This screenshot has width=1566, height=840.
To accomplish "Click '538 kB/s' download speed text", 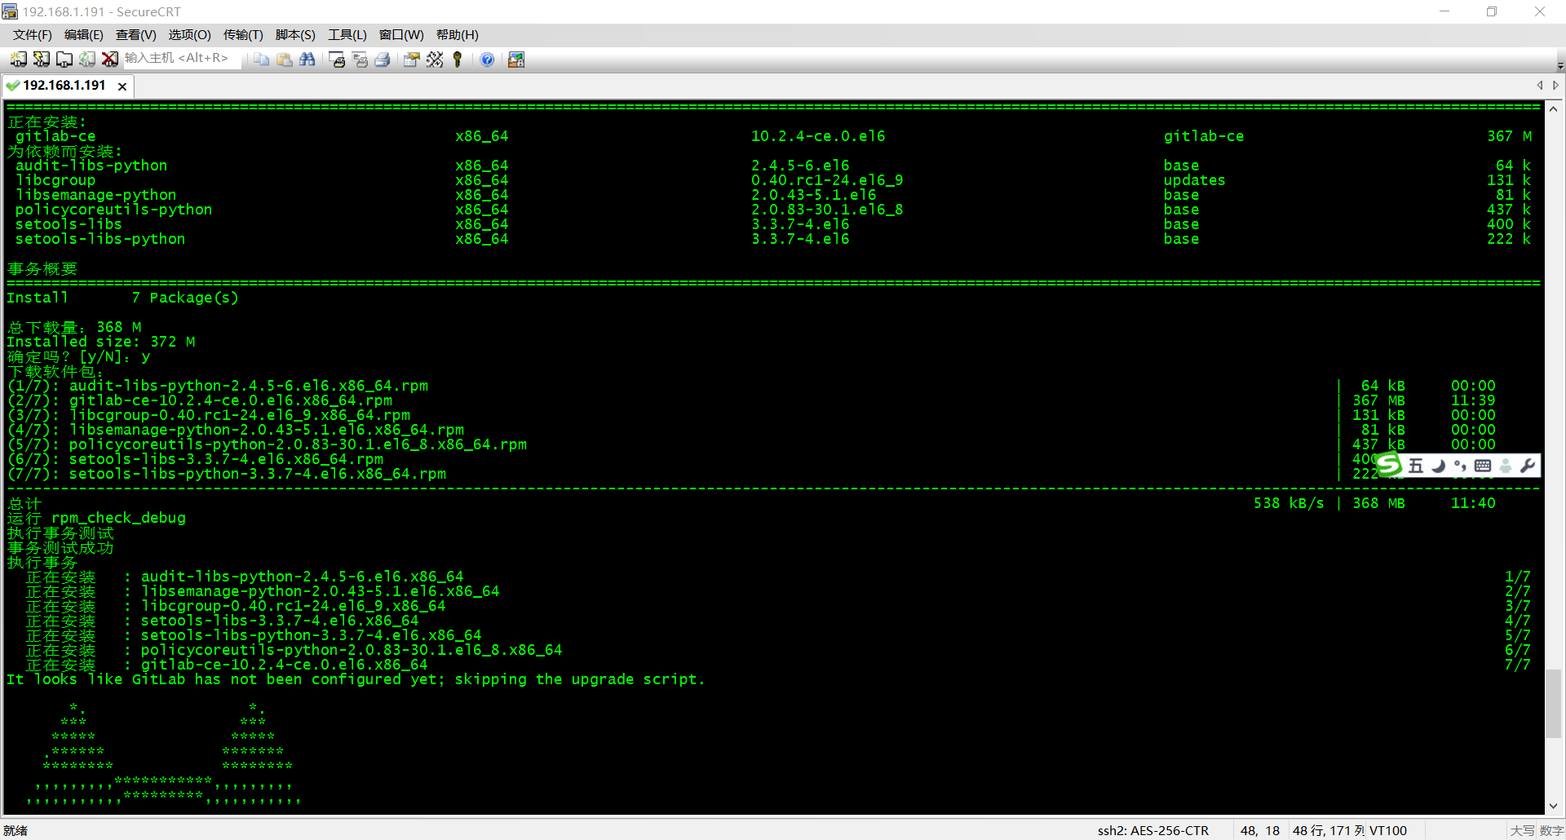I will (1289, 503).
